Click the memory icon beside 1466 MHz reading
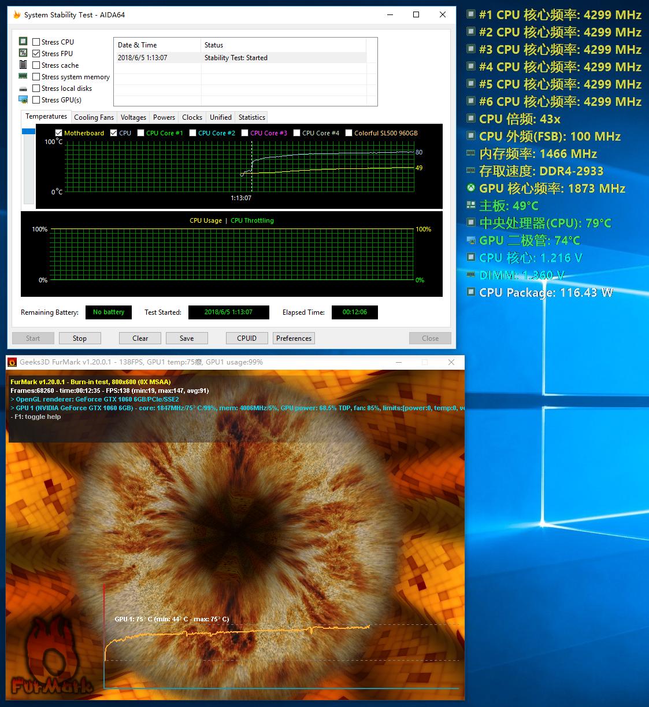 471,153
